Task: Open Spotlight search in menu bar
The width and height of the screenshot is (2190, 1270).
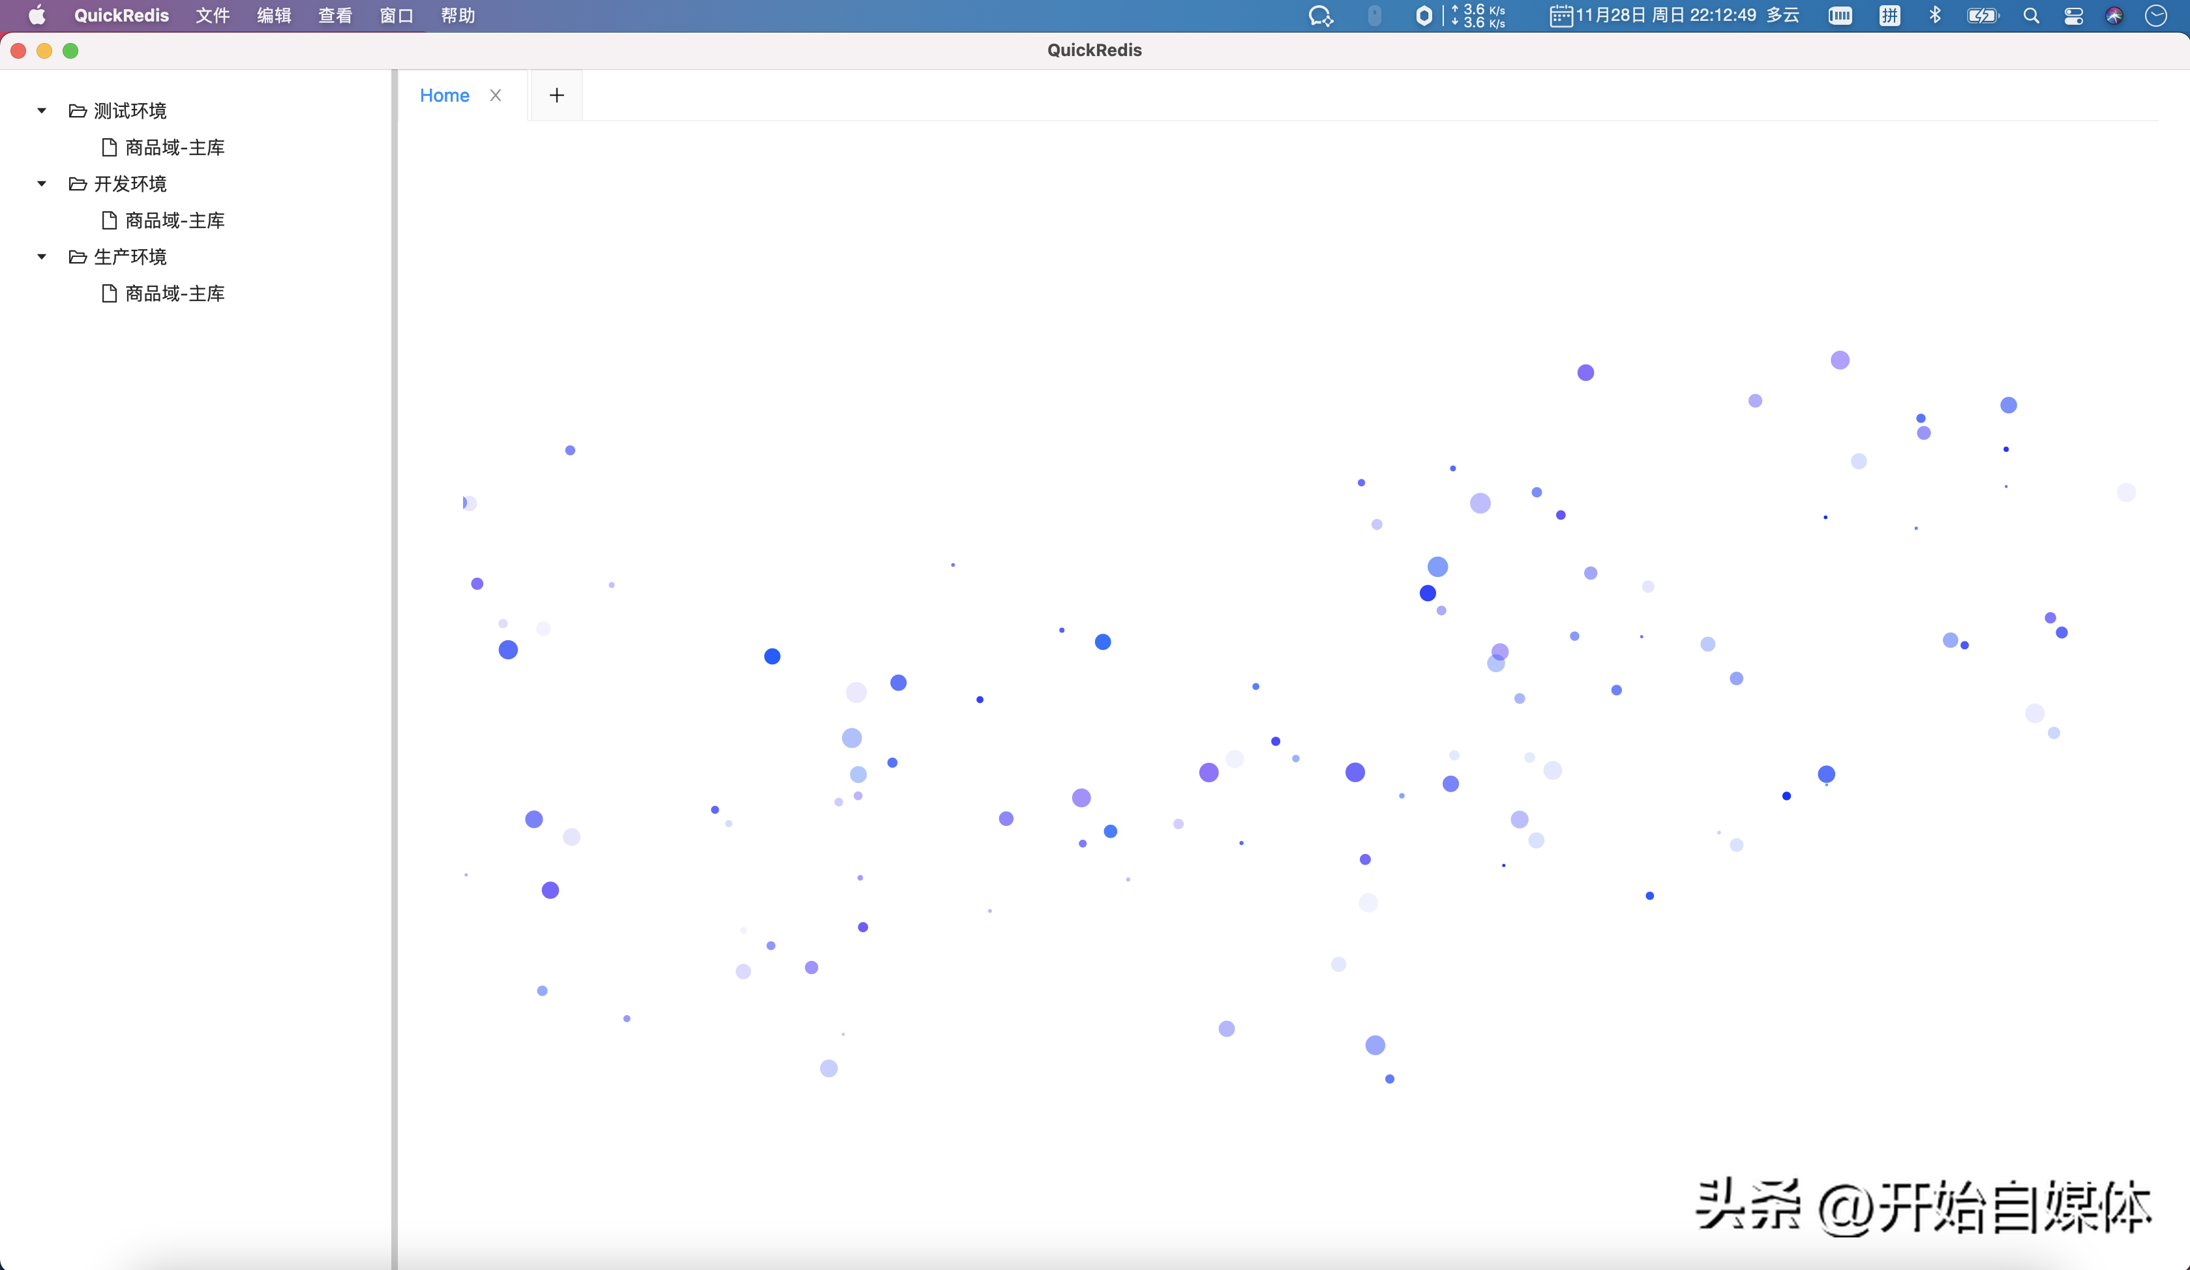Action: [2031, 16]
